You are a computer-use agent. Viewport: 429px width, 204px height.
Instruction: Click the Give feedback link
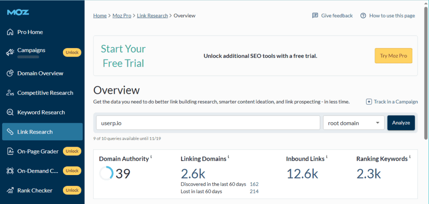coord(332,15)
